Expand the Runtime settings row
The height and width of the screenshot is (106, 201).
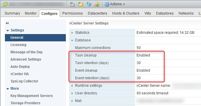pyautogui.click(x=72, y=86)
